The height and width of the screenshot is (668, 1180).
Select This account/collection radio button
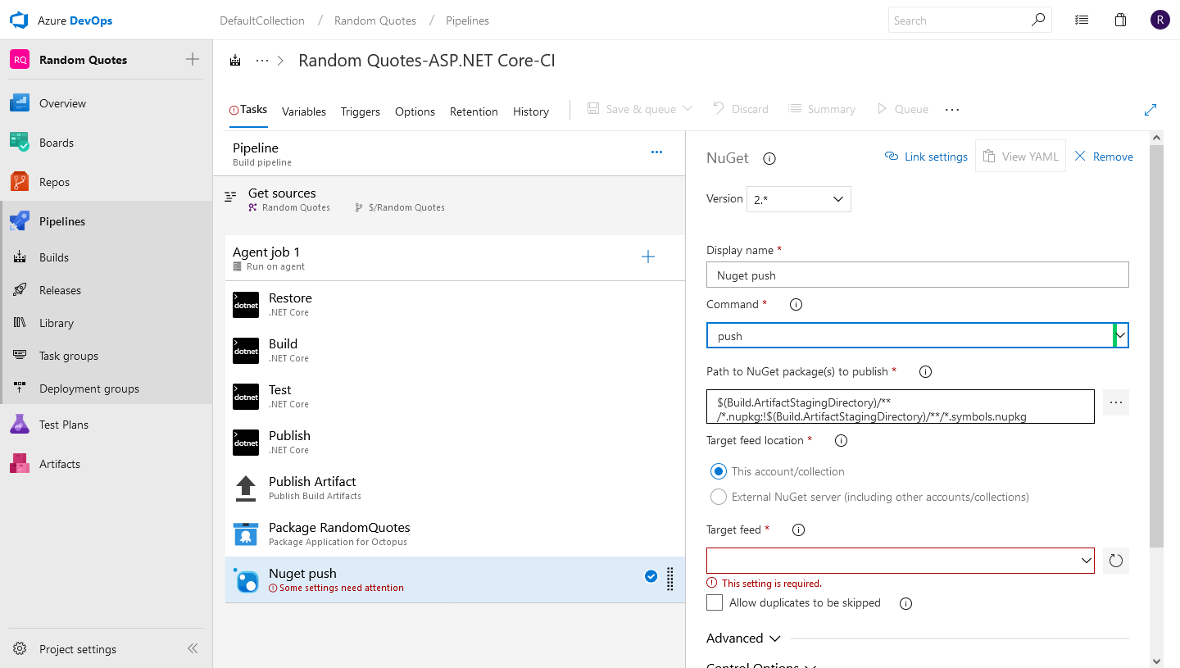pyautogui.click(x=718, y=471)
